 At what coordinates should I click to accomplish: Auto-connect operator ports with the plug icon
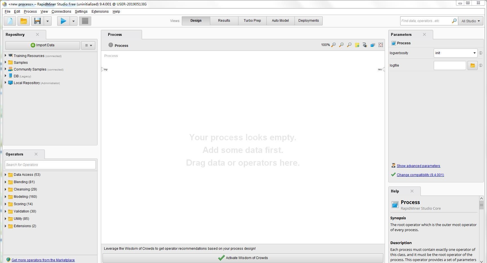pyautogui.click(x=365, y=45)
